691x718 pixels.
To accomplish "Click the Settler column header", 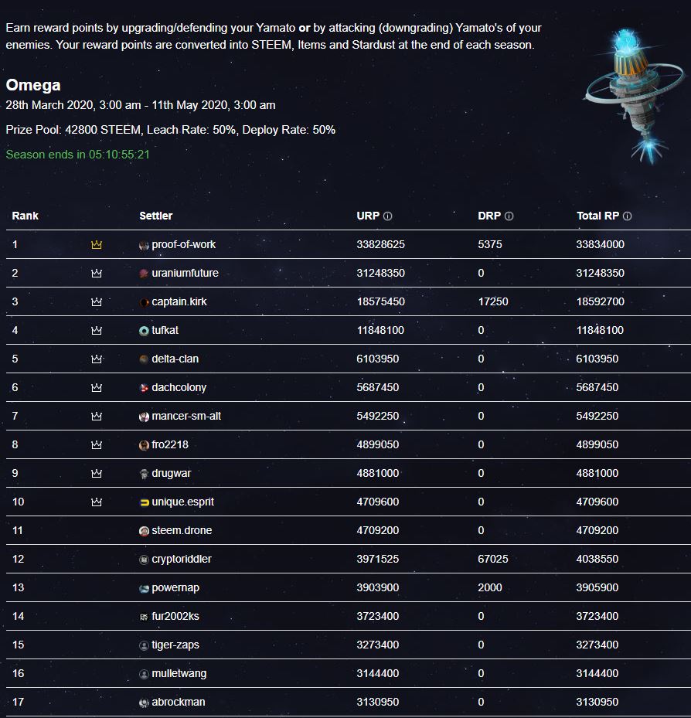I will [155, 216].
